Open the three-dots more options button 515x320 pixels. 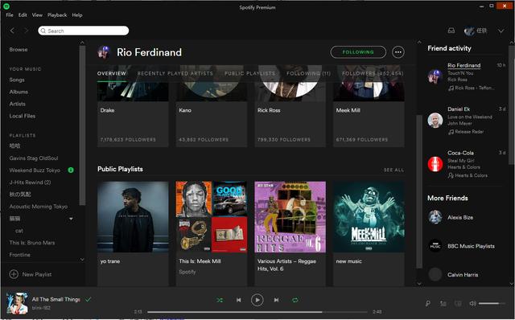click(398, 51)
